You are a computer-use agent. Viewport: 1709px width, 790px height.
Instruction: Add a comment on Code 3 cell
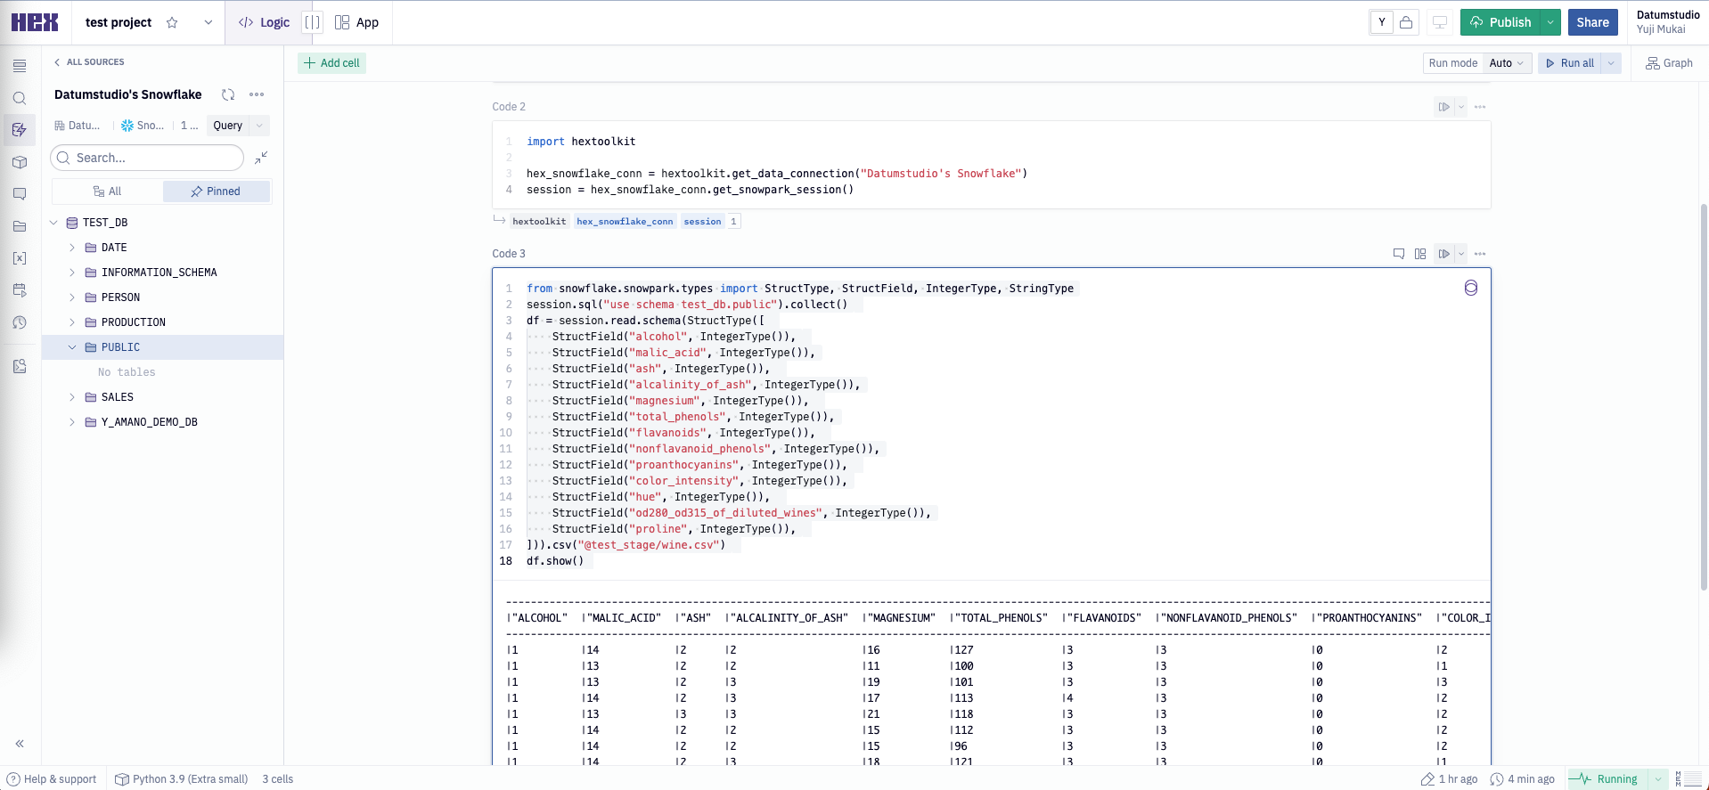[1398, 254]
